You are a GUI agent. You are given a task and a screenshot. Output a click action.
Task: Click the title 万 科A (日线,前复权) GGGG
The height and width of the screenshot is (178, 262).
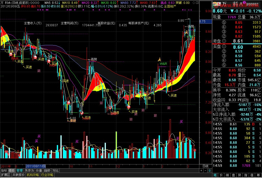20,3
